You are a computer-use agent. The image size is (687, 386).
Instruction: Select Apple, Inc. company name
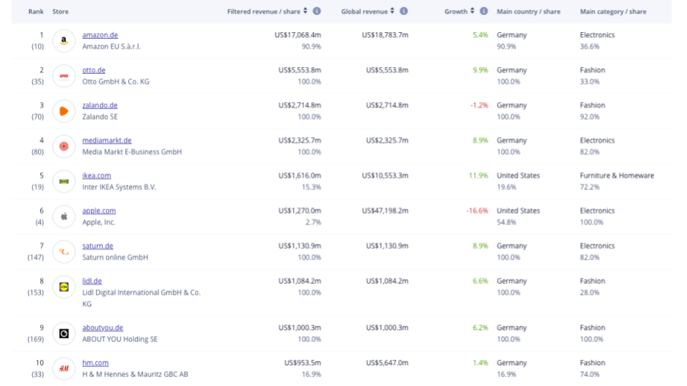(x=99, y=222)
